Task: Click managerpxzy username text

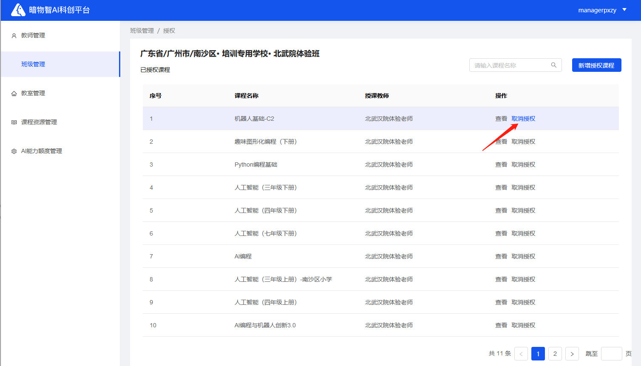Action: (x=597, y=10)
